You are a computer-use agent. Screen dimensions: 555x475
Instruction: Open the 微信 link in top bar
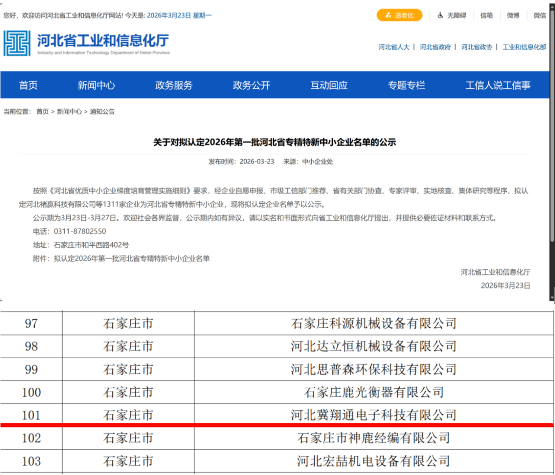click(x=539, y=16)
